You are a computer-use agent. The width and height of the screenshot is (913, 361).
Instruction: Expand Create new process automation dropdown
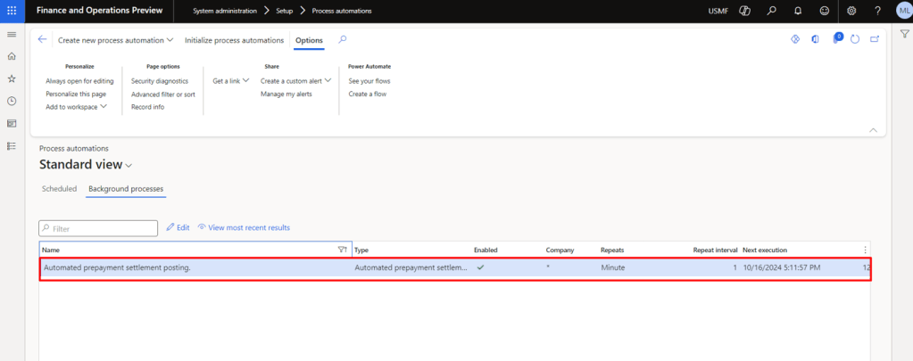(x=115, y=40)
